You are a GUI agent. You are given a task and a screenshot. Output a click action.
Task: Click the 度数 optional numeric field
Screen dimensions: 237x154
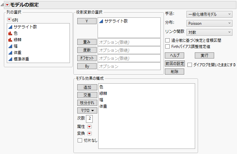[129, 50]
